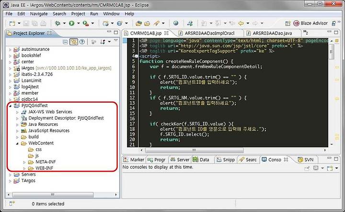Click the Open Console icon
The image size is (345, 212).
coord(329,168)
